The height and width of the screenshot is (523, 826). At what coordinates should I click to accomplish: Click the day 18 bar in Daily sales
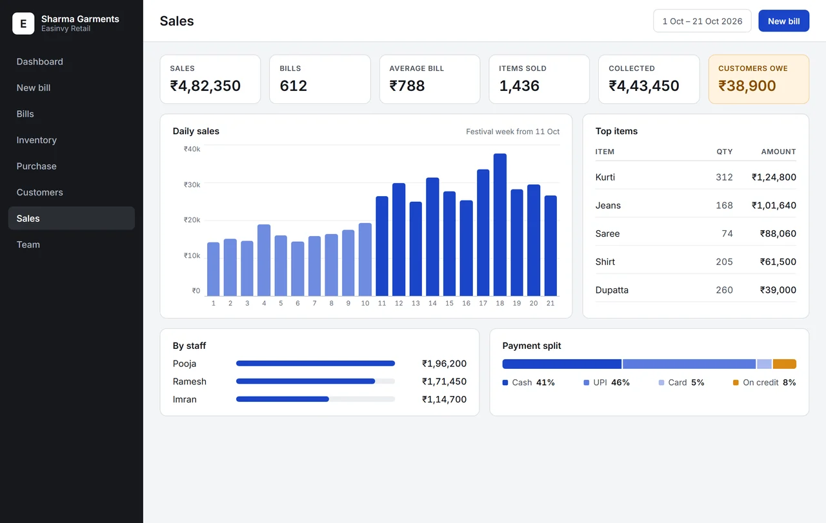point(500,224)
